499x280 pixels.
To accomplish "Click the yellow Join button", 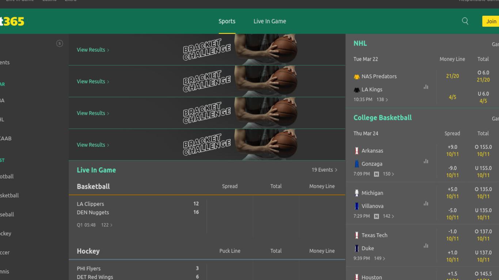I will click(491, 21).
